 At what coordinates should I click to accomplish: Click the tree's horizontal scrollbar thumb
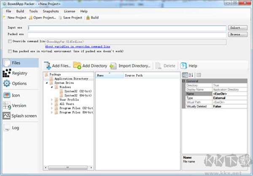coord(68,168)
